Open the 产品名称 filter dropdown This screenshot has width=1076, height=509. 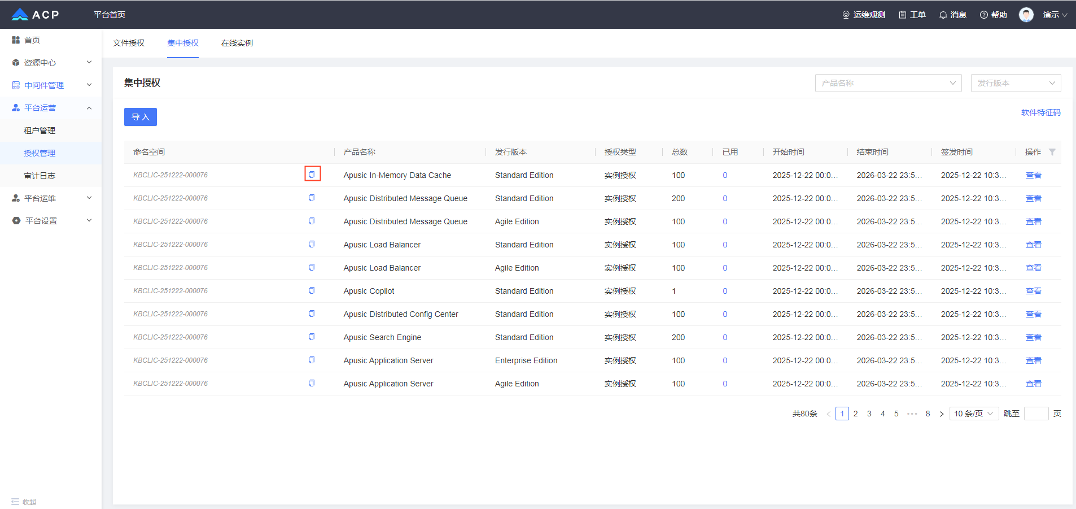(889, 83)
